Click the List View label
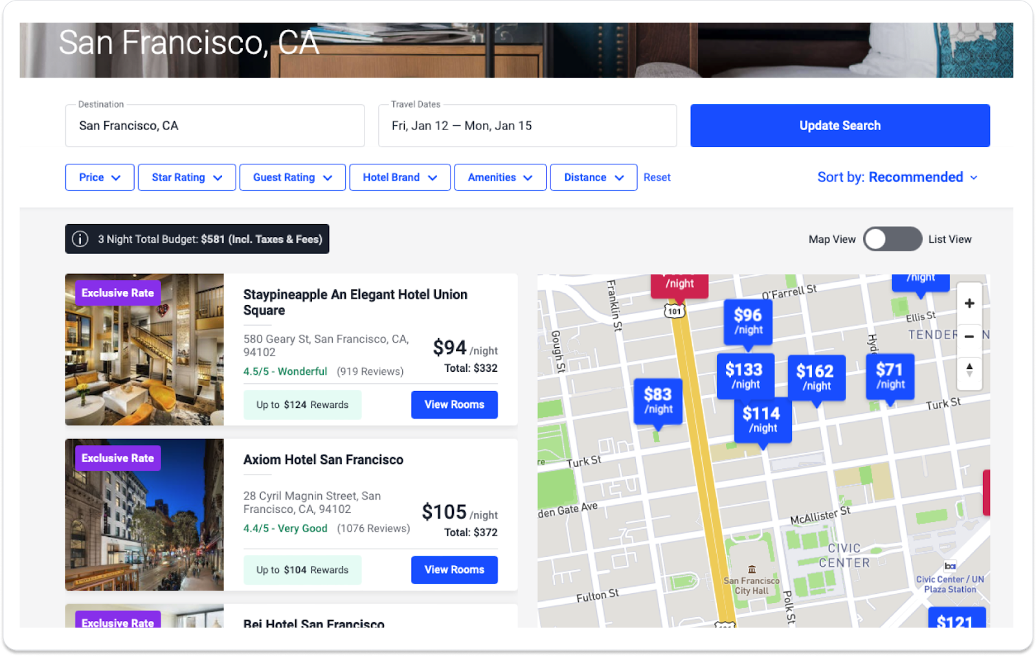The height and width of the screenshot is (656, 1036). (950, 240)
